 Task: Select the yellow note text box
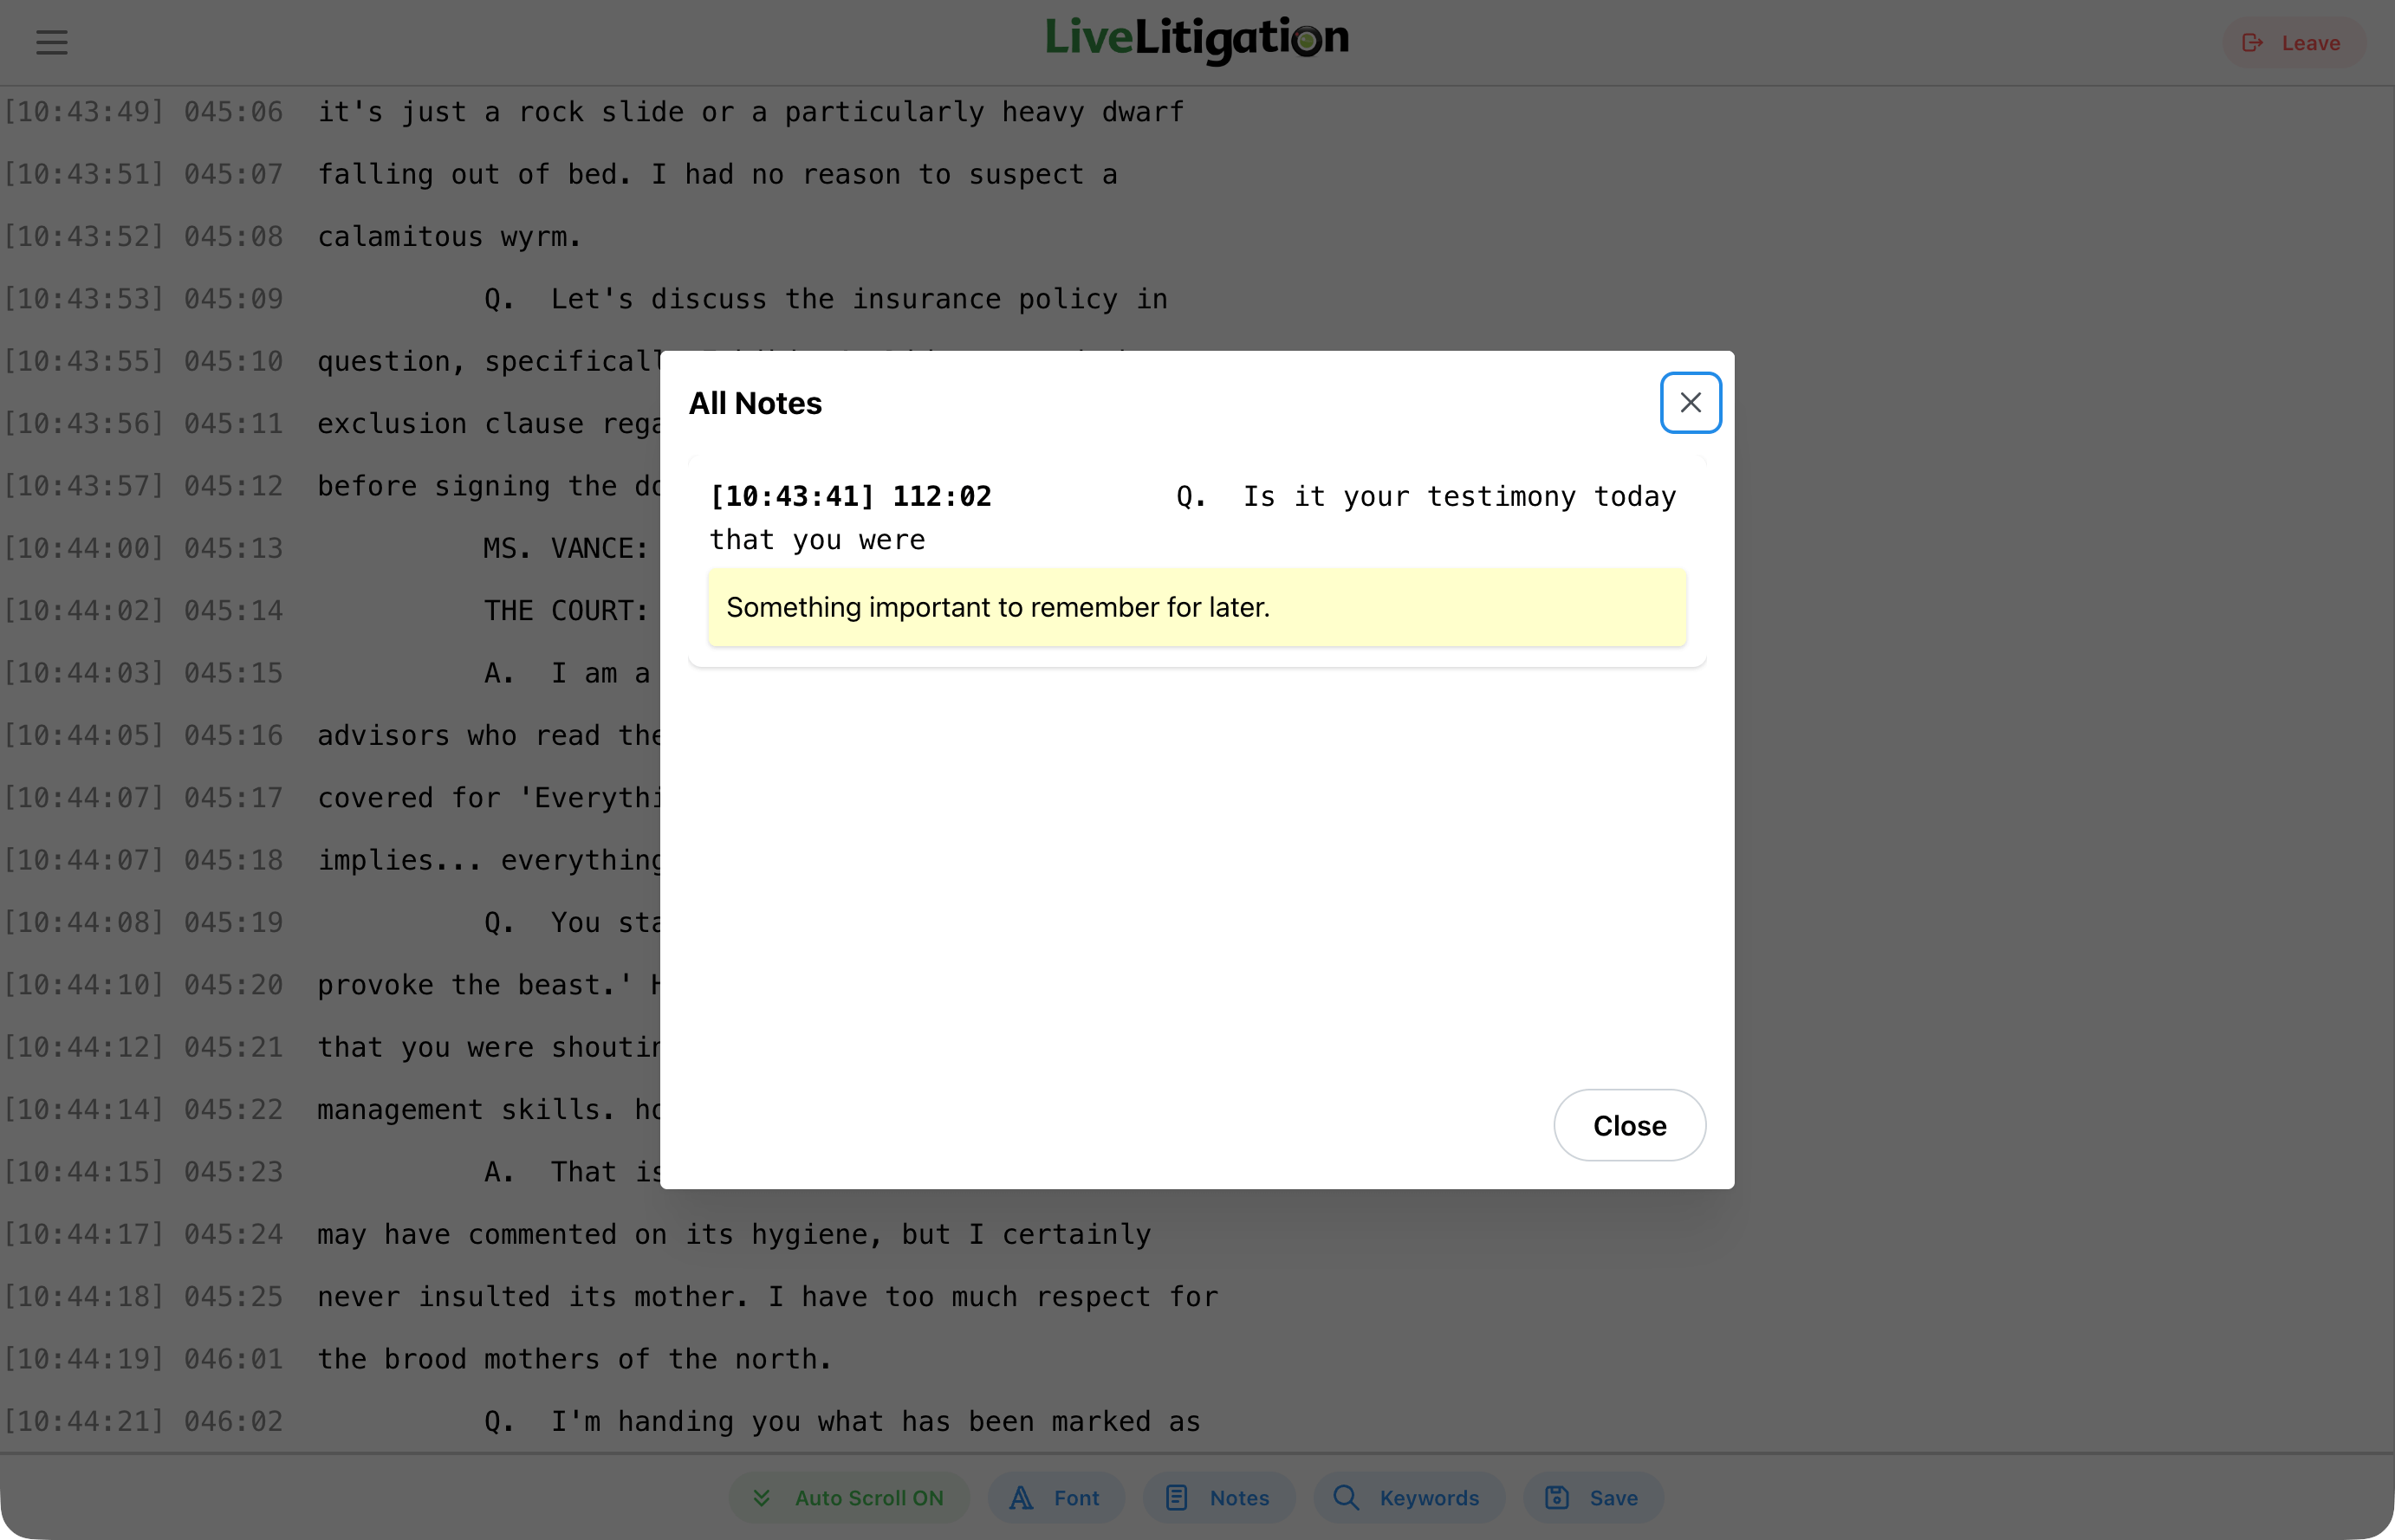[1197, 607]
